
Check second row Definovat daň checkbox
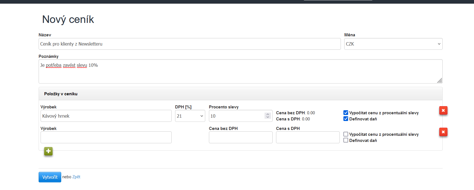point(346,140)
